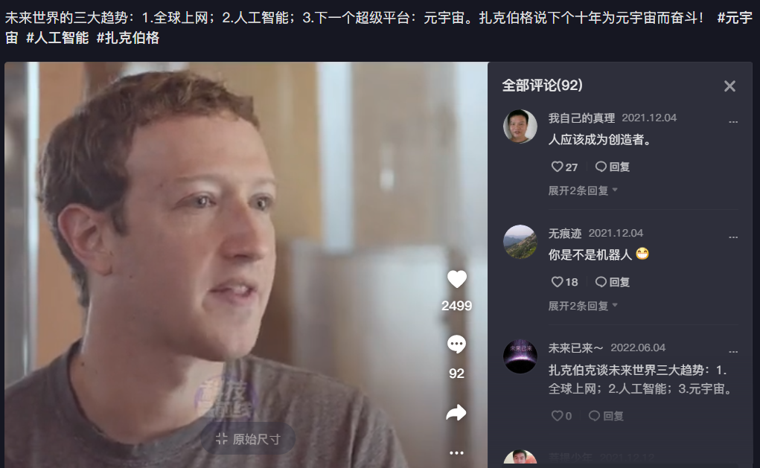
Task: Open the video comments bubble icon
Action: pyautogui.click(x=456, y=344)
